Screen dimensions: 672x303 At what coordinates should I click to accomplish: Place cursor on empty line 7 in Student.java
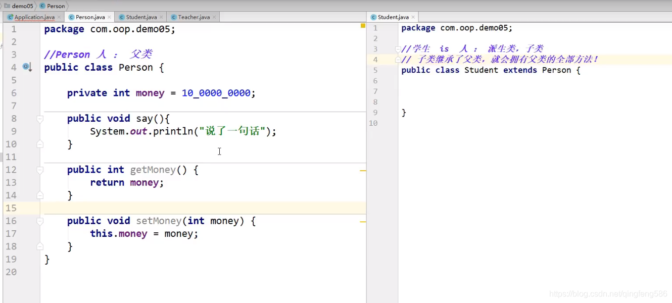(x=536, y=91)
